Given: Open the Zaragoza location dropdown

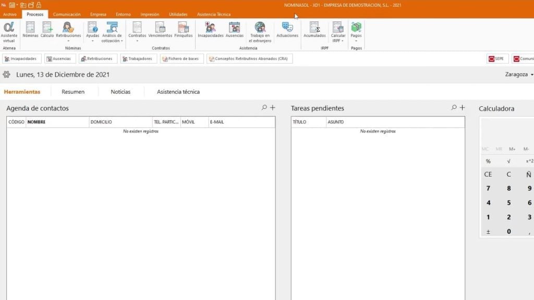Looking at the screenshot, I should pyautogui.click(x=519, y=74).
